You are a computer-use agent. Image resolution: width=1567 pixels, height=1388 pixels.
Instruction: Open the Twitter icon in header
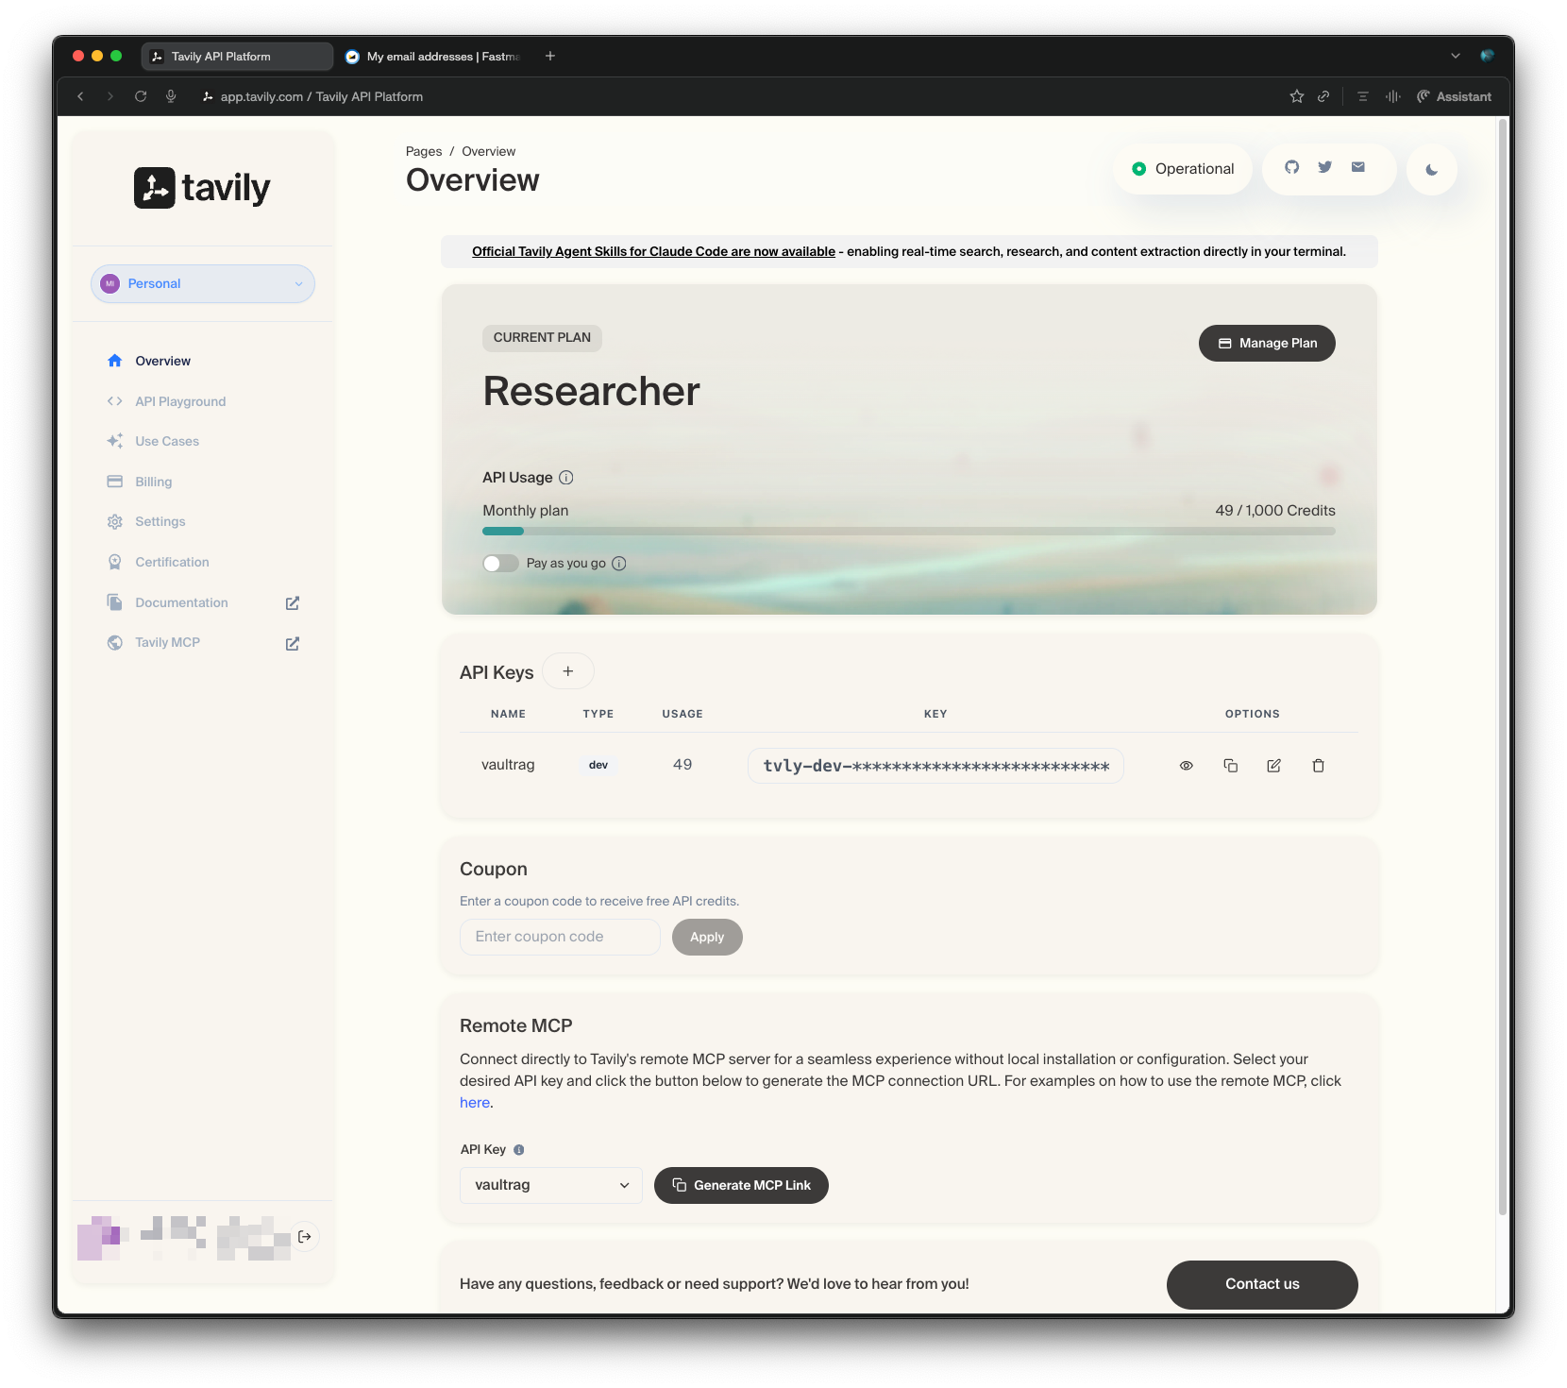1325,167
